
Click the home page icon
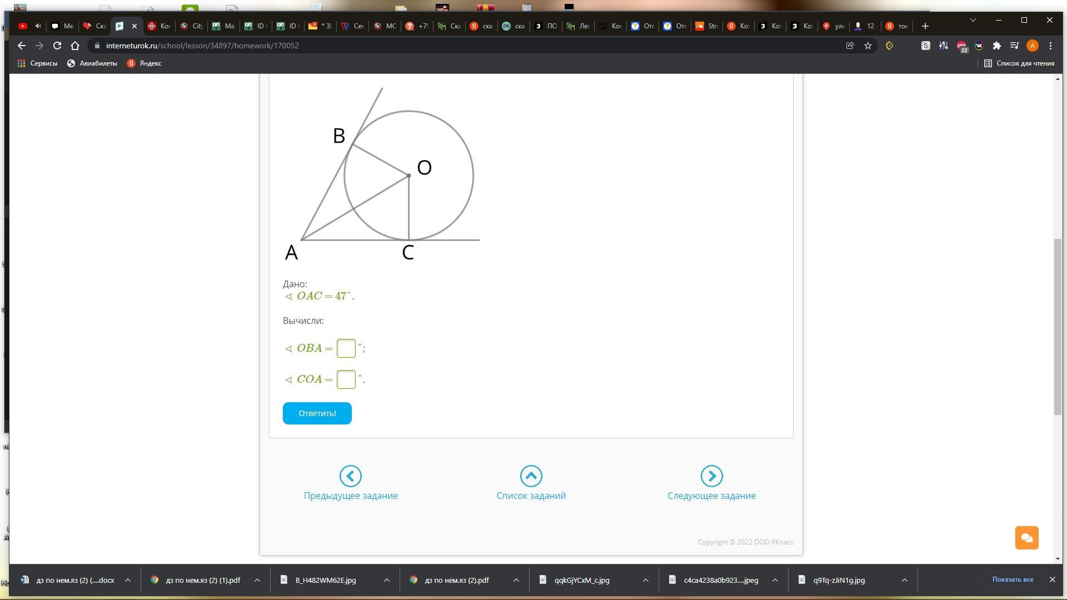point(75,46)
